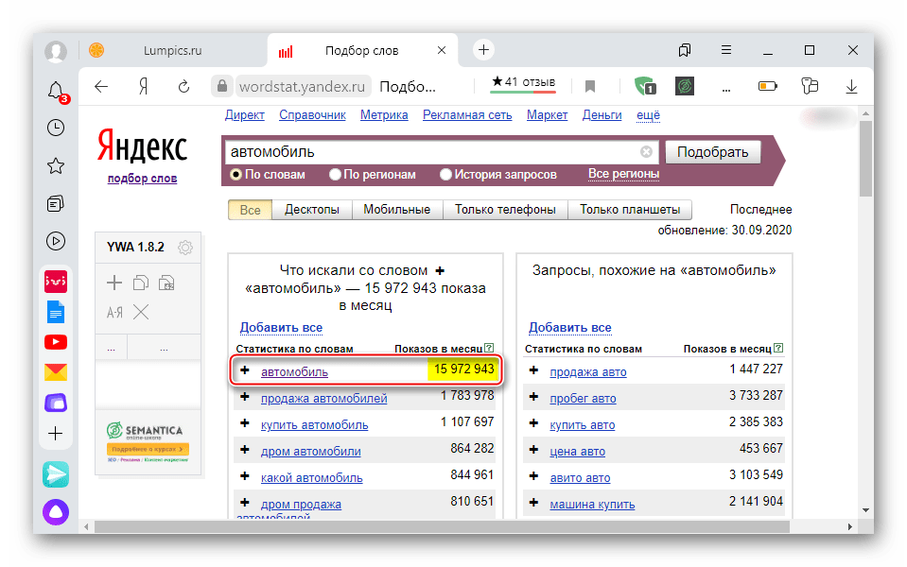The image size is (907, 567).
Task: Open the 41 отзыв site rating
Action: [524, 83]
